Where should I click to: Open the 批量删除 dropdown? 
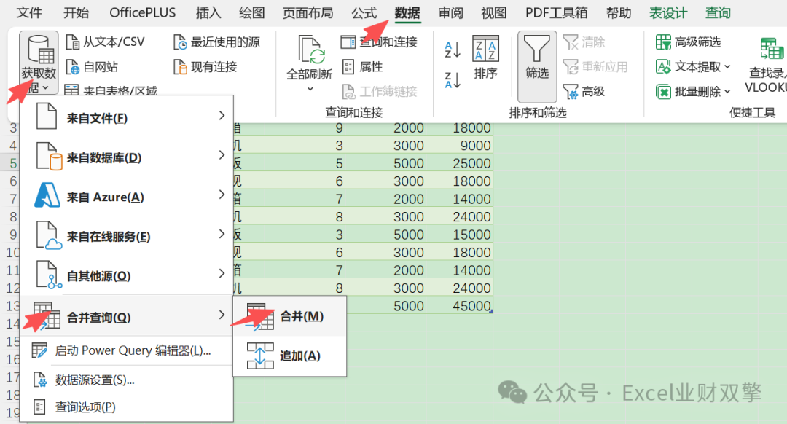[693, 91]
